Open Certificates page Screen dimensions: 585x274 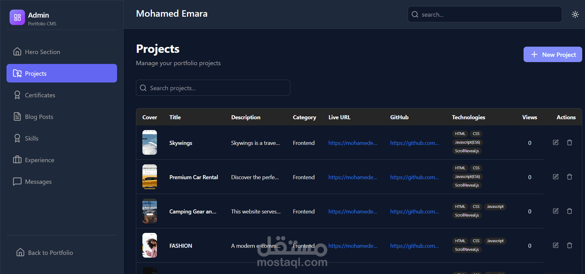coord(62,95)
